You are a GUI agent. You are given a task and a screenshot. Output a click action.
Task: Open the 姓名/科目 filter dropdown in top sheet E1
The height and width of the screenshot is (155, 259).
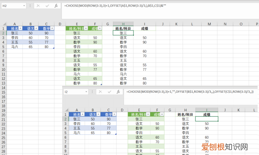click(86, 28)
